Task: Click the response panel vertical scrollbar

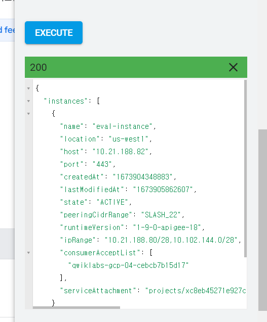Action: pos(245,168)
